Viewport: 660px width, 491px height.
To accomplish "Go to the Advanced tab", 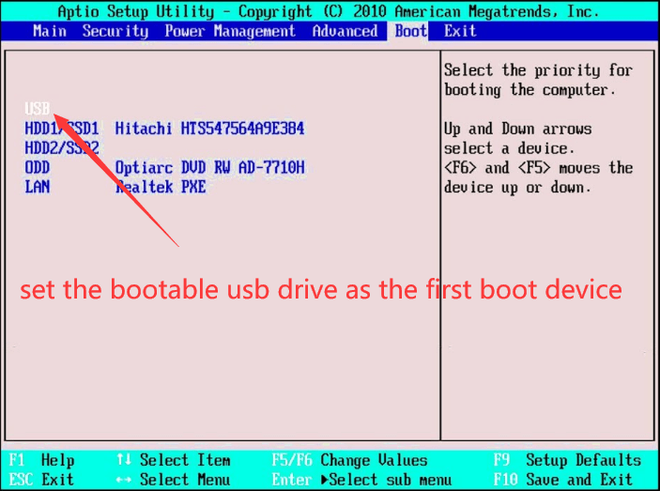I will pyautogui.click(x=345, y=31).
